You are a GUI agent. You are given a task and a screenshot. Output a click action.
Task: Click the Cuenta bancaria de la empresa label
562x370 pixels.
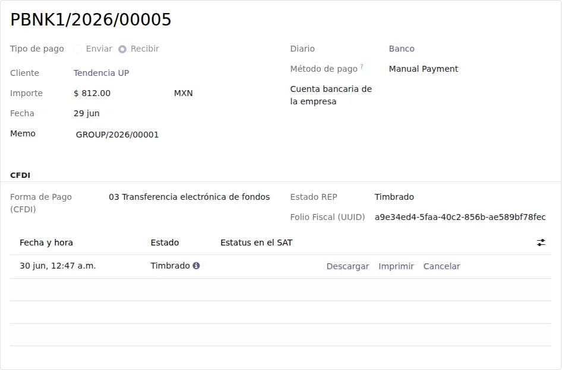tap(331, 95)
